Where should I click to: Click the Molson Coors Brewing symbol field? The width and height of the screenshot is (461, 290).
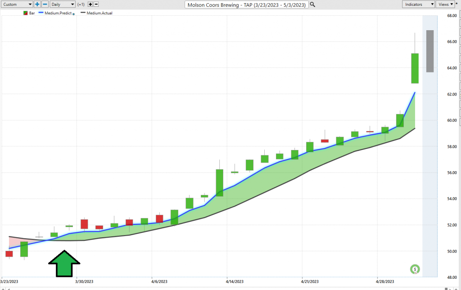[x=247, y=5]
